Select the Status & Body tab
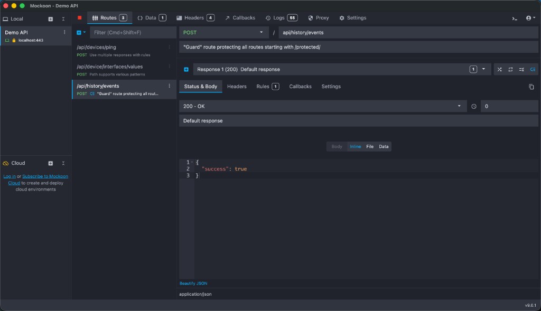This screenshot has width=541, height=311. click(x=200, y=87)
